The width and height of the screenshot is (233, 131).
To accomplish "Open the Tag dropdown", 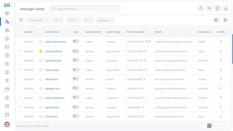I will (x=58, y=20).
